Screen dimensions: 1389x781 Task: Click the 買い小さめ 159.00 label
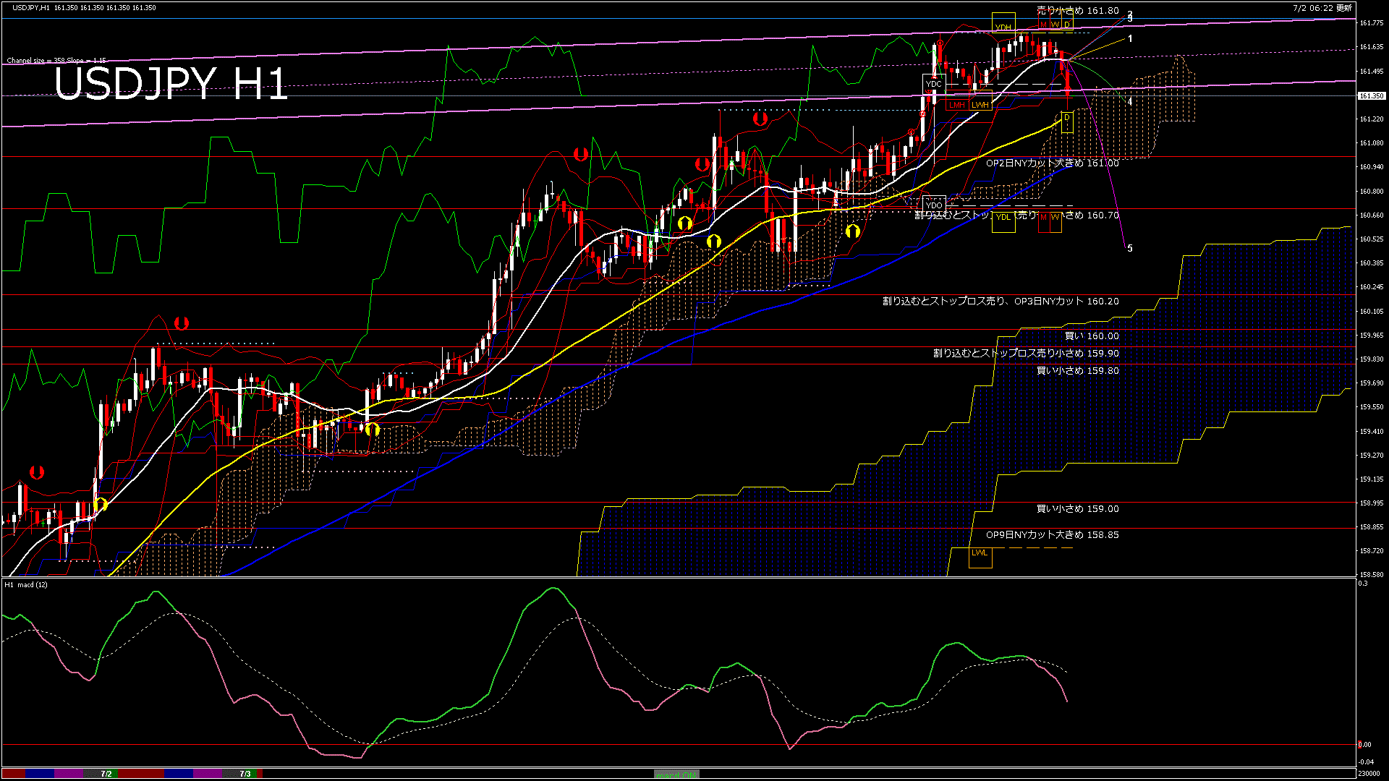coord(1077,509)
